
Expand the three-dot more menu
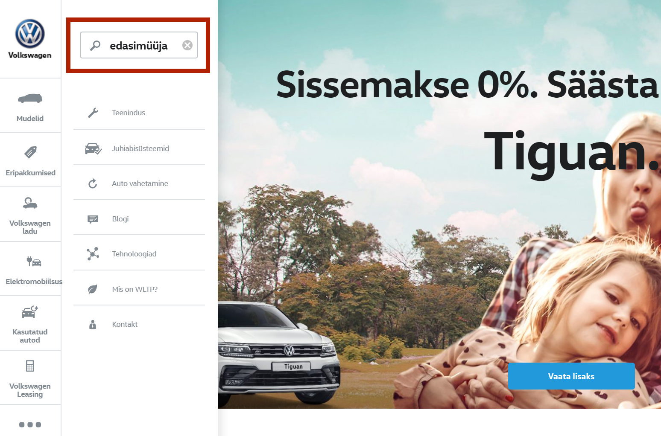point(30,424)
